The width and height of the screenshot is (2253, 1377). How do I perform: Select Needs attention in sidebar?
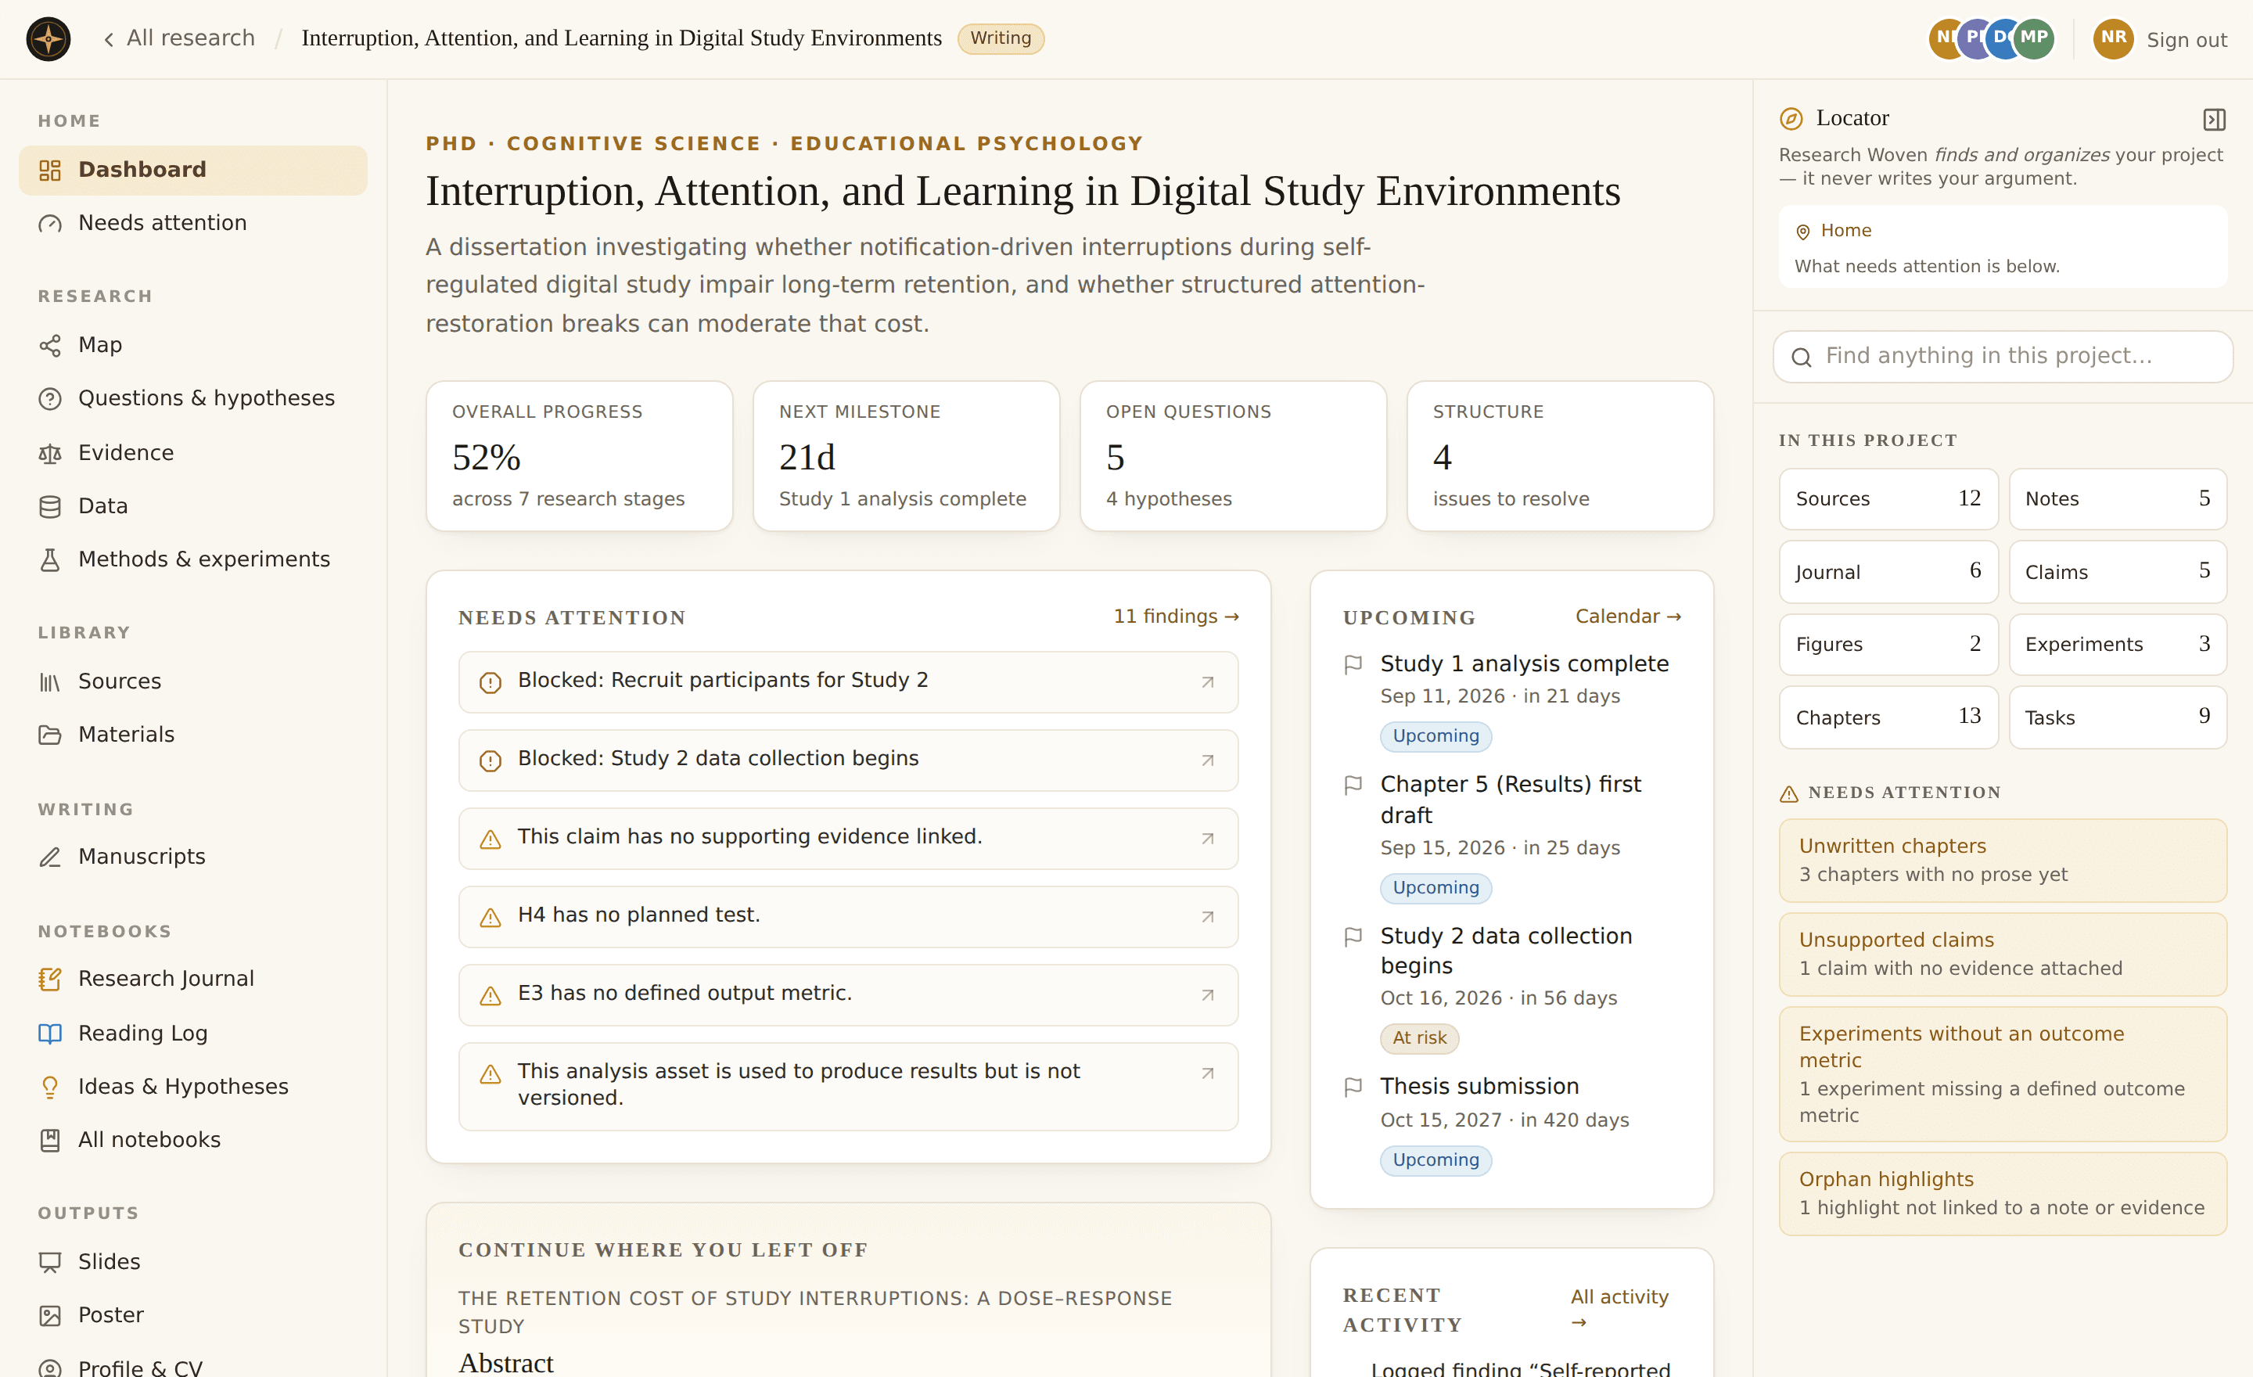(x=193, y=223)
